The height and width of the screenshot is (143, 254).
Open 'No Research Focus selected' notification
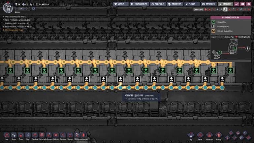[x=18, y=27]
